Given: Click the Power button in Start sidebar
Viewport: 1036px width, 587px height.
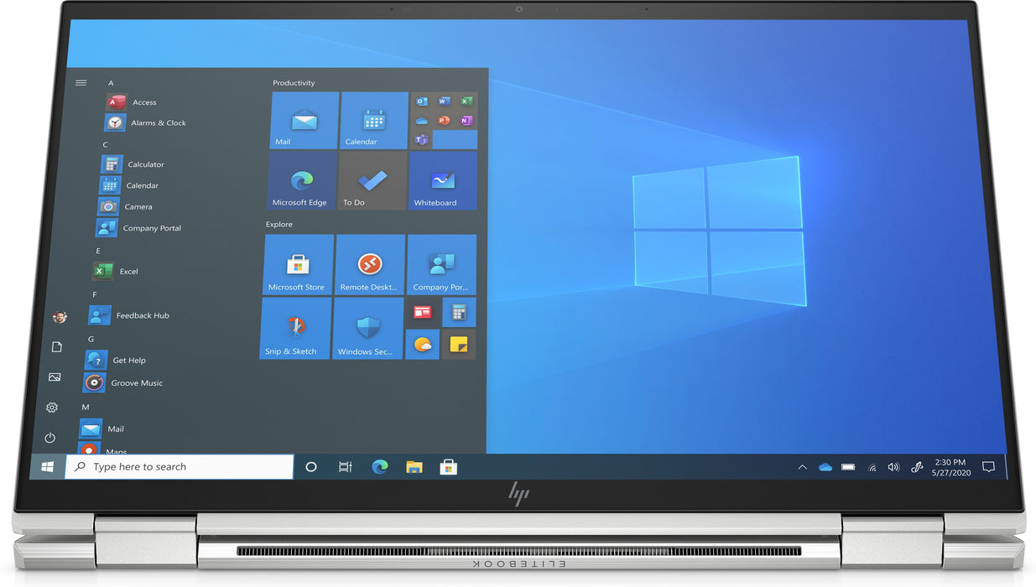Looking at the screenshot, I should (x=49, y=437).
